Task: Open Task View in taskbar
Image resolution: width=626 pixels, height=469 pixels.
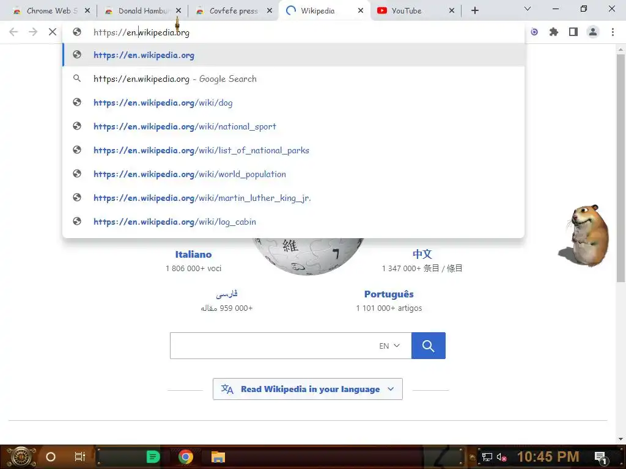Action: pyautogui.click(x=80, y=457)
